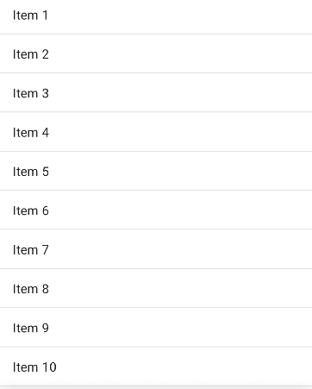312x389 pixels.
Task: Click the "Item 6" label text
Action: coord(31,210)
